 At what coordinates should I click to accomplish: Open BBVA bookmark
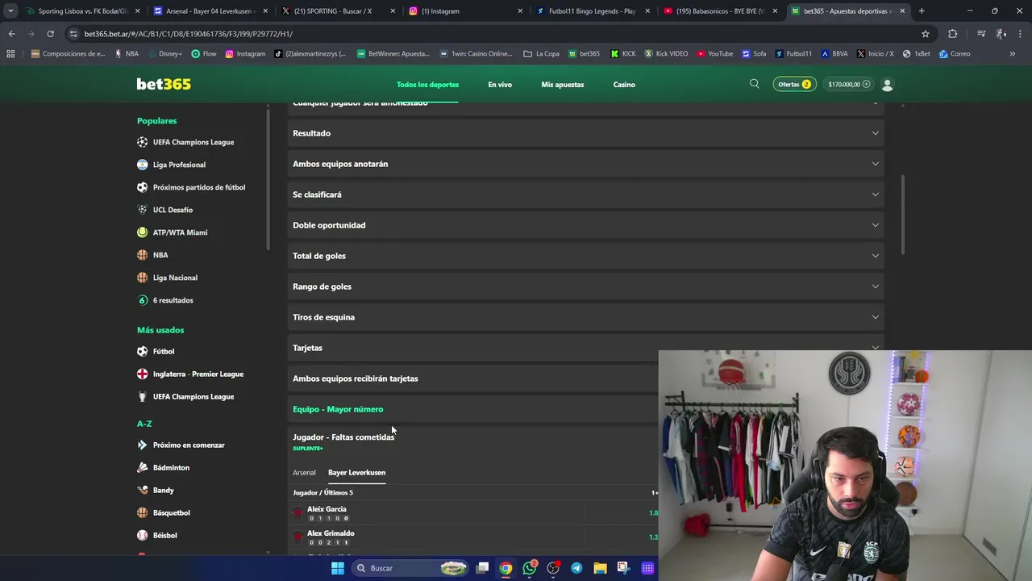[x=834, y=54]
